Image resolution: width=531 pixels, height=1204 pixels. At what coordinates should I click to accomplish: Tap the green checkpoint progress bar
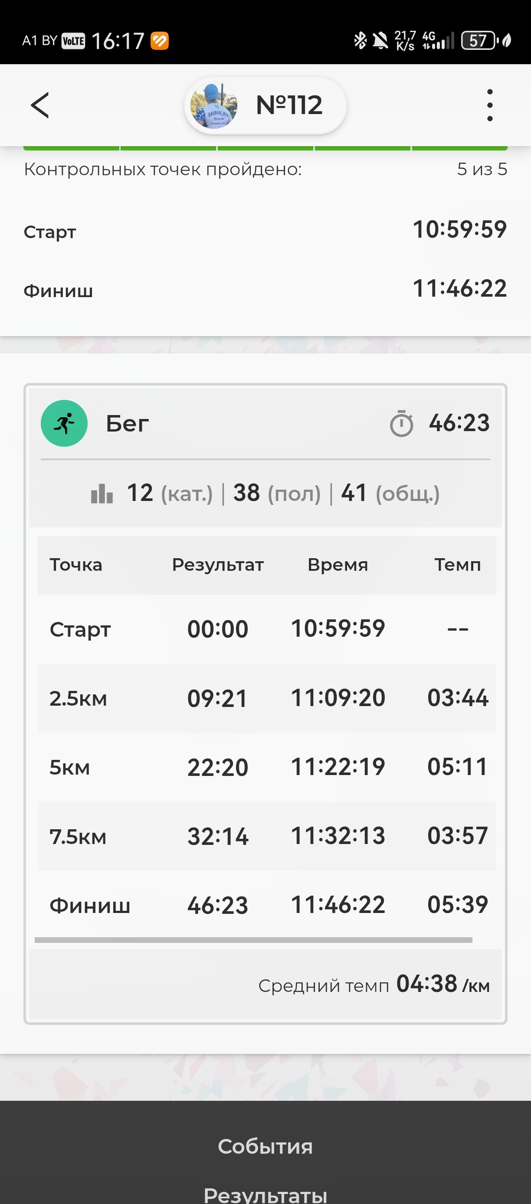coord(265,148)
